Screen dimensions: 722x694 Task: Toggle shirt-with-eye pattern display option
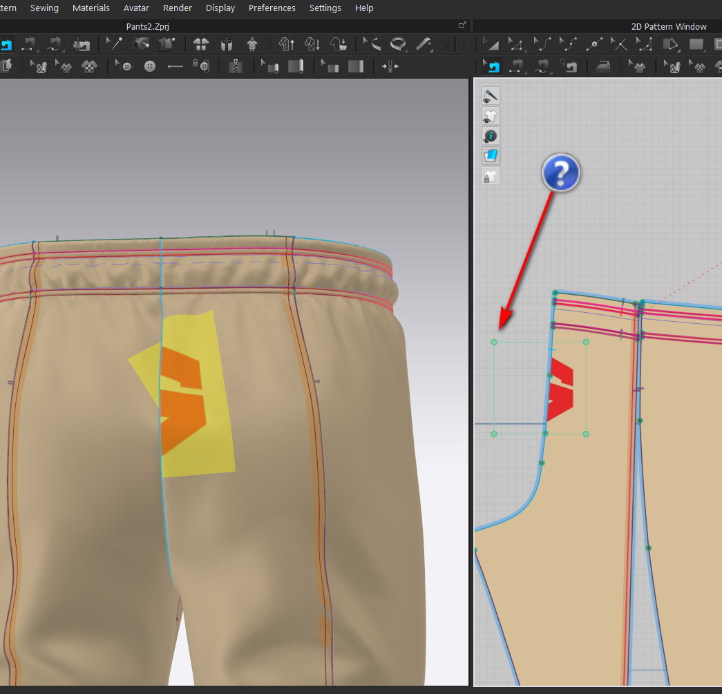(x=491, y=116)
